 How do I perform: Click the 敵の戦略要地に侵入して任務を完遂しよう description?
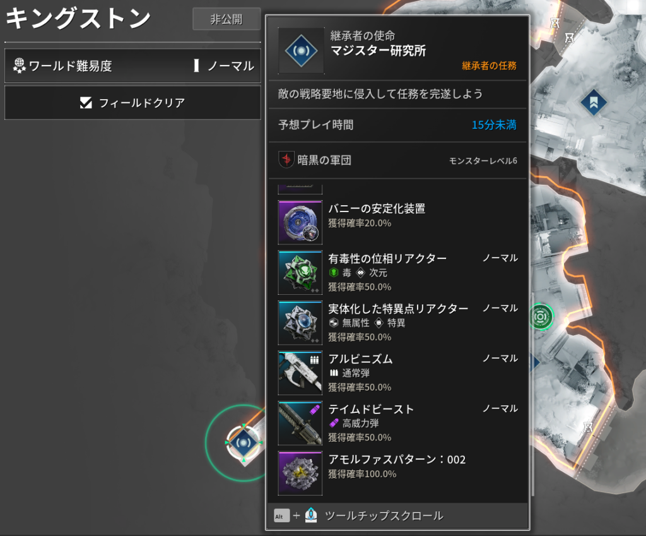(380, 94)
